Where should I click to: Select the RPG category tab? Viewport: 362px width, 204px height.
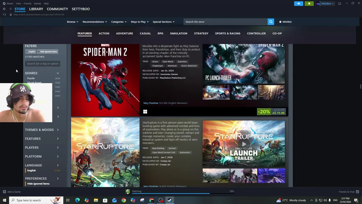click(160, 33)
